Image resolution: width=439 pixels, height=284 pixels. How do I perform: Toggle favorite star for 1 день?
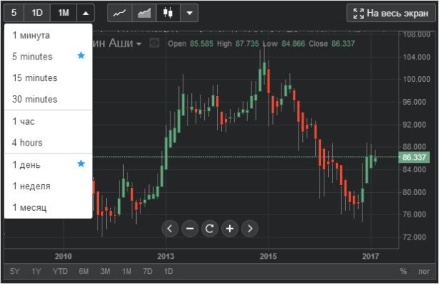click(x=81, y=164)
